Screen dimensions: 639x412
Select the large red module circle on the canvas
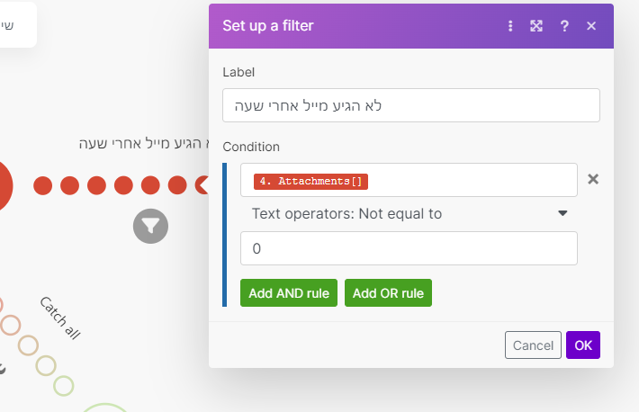tap(3, 185)
